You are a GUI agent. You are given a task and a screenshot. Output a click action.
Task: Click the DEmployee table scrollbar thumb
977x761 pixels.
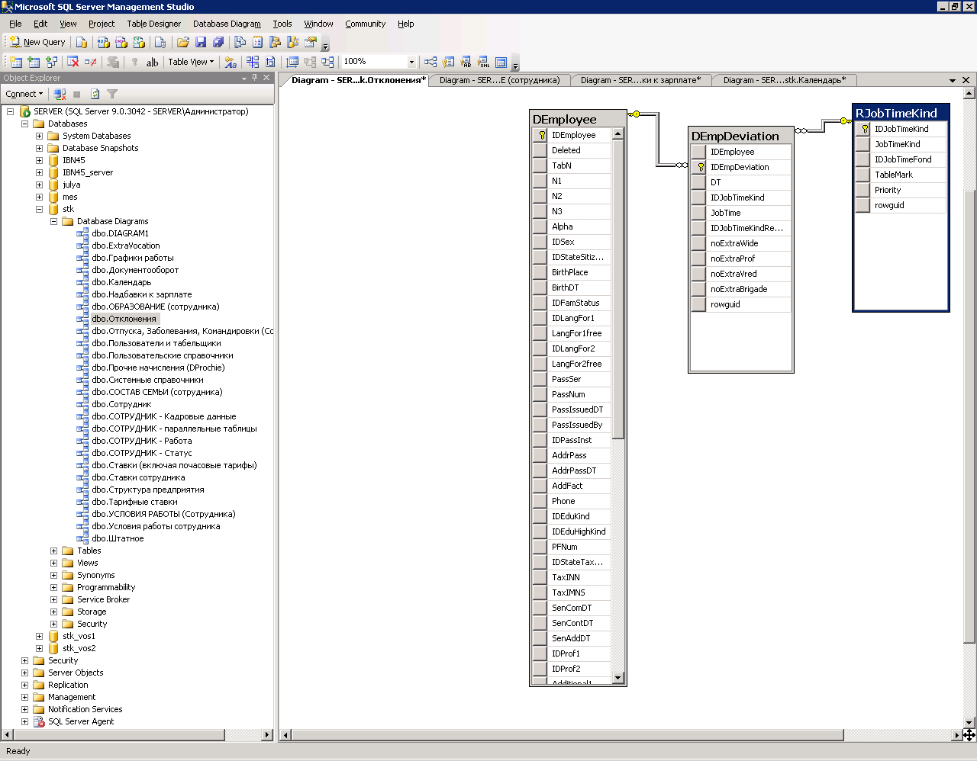tap(618, 290)
